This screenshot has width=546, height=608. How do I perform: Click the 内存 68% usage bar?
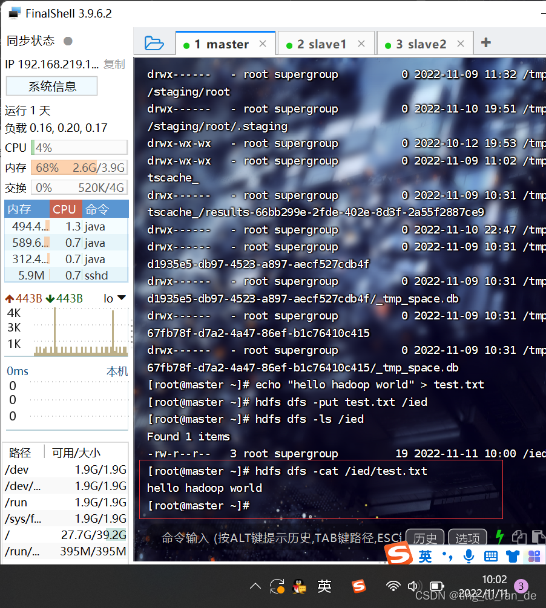[79, 168]
